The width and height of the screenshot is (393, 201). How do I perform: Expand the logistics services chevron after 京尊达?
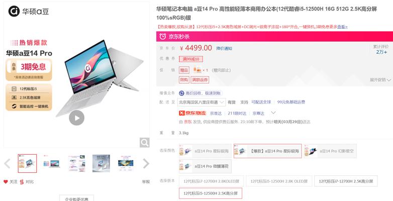pos(273,113)
